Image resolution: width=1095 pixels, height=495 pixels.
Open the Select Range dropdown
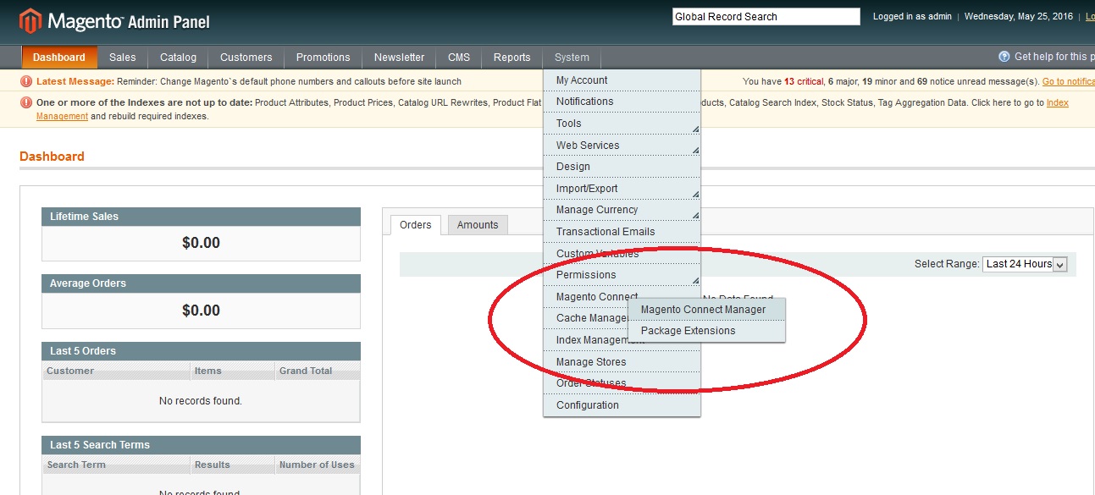[1024, 264]
